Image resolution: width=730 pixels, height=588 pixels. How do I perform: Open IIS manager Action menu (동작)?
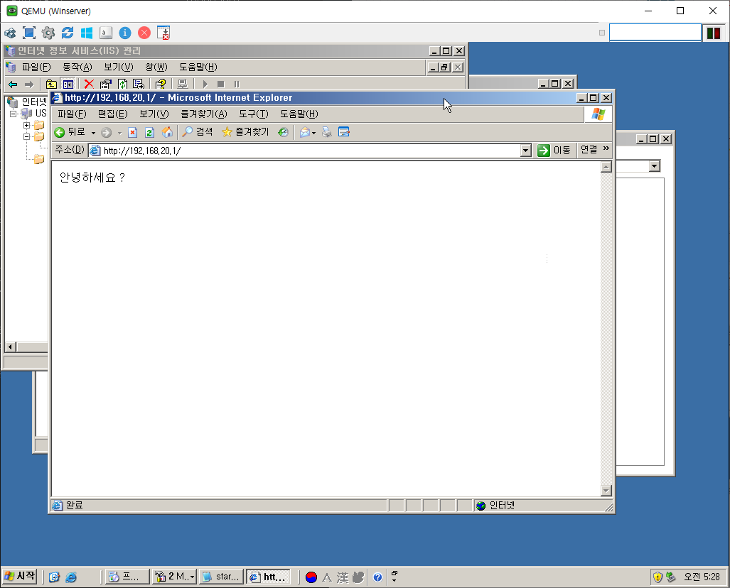[77, 67]
